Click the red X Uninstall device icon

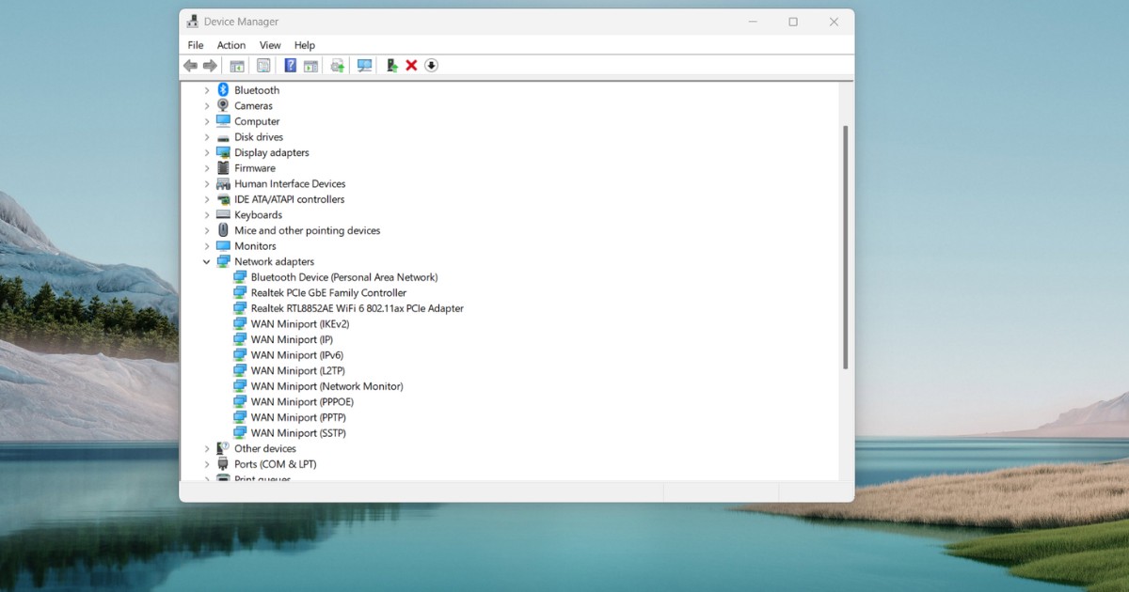(x=411, y=66)
